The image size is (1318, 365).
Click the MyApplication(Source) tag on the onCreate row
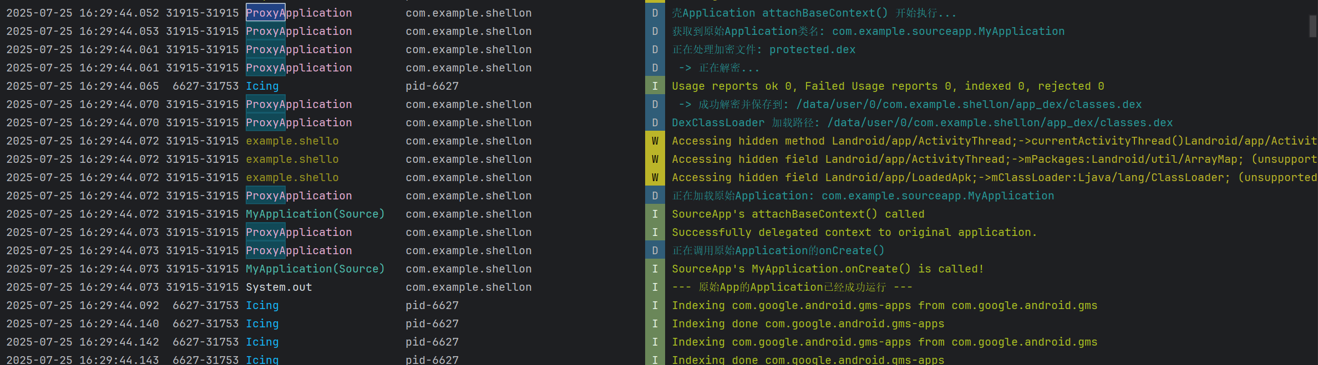coord(315,269)
